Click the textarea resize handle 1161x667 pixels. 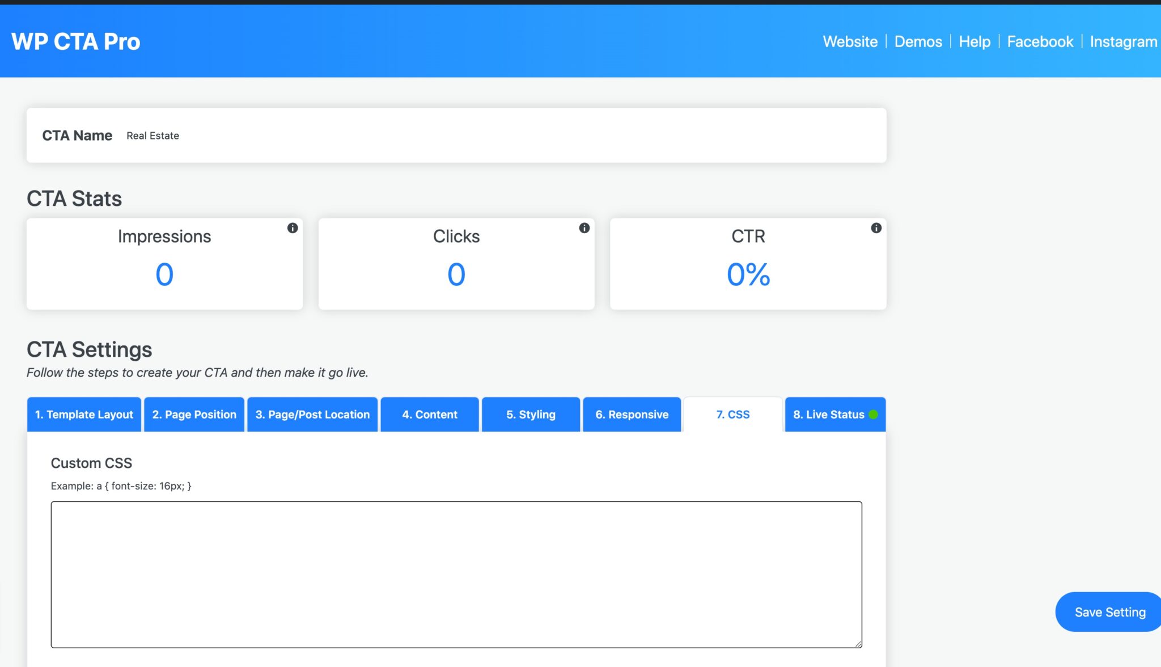[857, 643]
